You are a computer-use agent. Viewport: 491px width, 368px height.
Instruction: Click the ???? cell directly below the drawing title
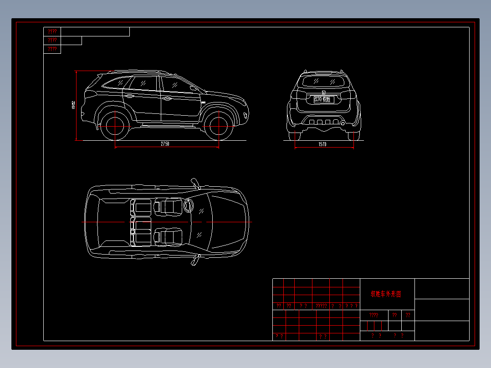(373, 315)
